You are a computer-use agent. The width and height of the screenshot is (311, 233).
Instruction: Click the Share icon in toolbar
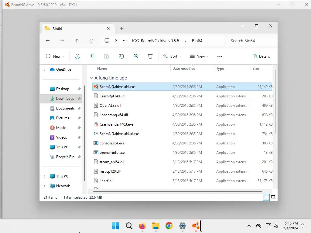coord(136,56)
